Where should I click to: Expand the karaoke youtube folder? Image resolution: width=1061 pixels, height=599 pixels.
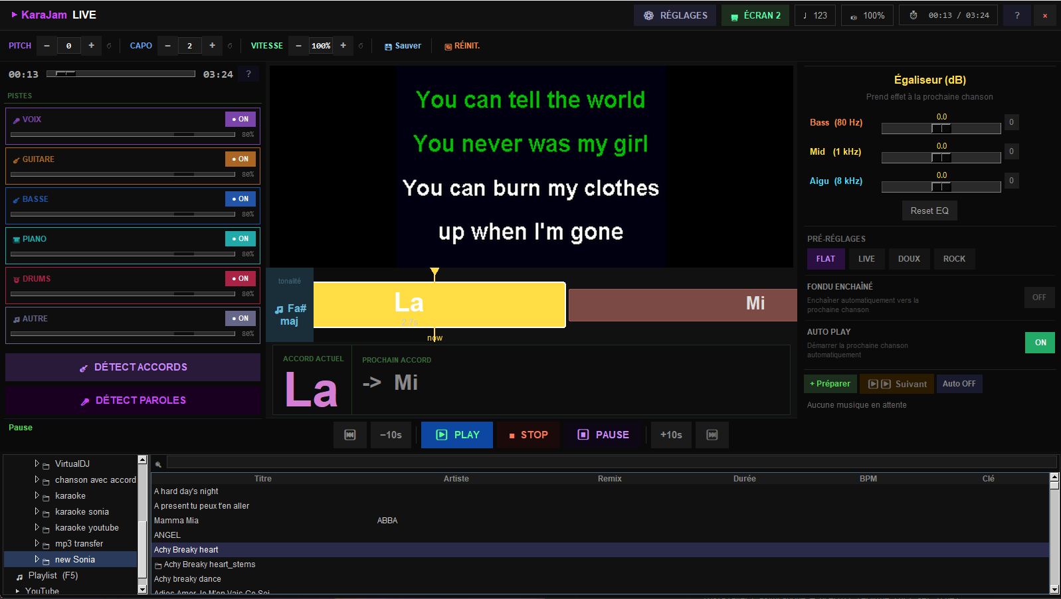(x=37, y=527)
